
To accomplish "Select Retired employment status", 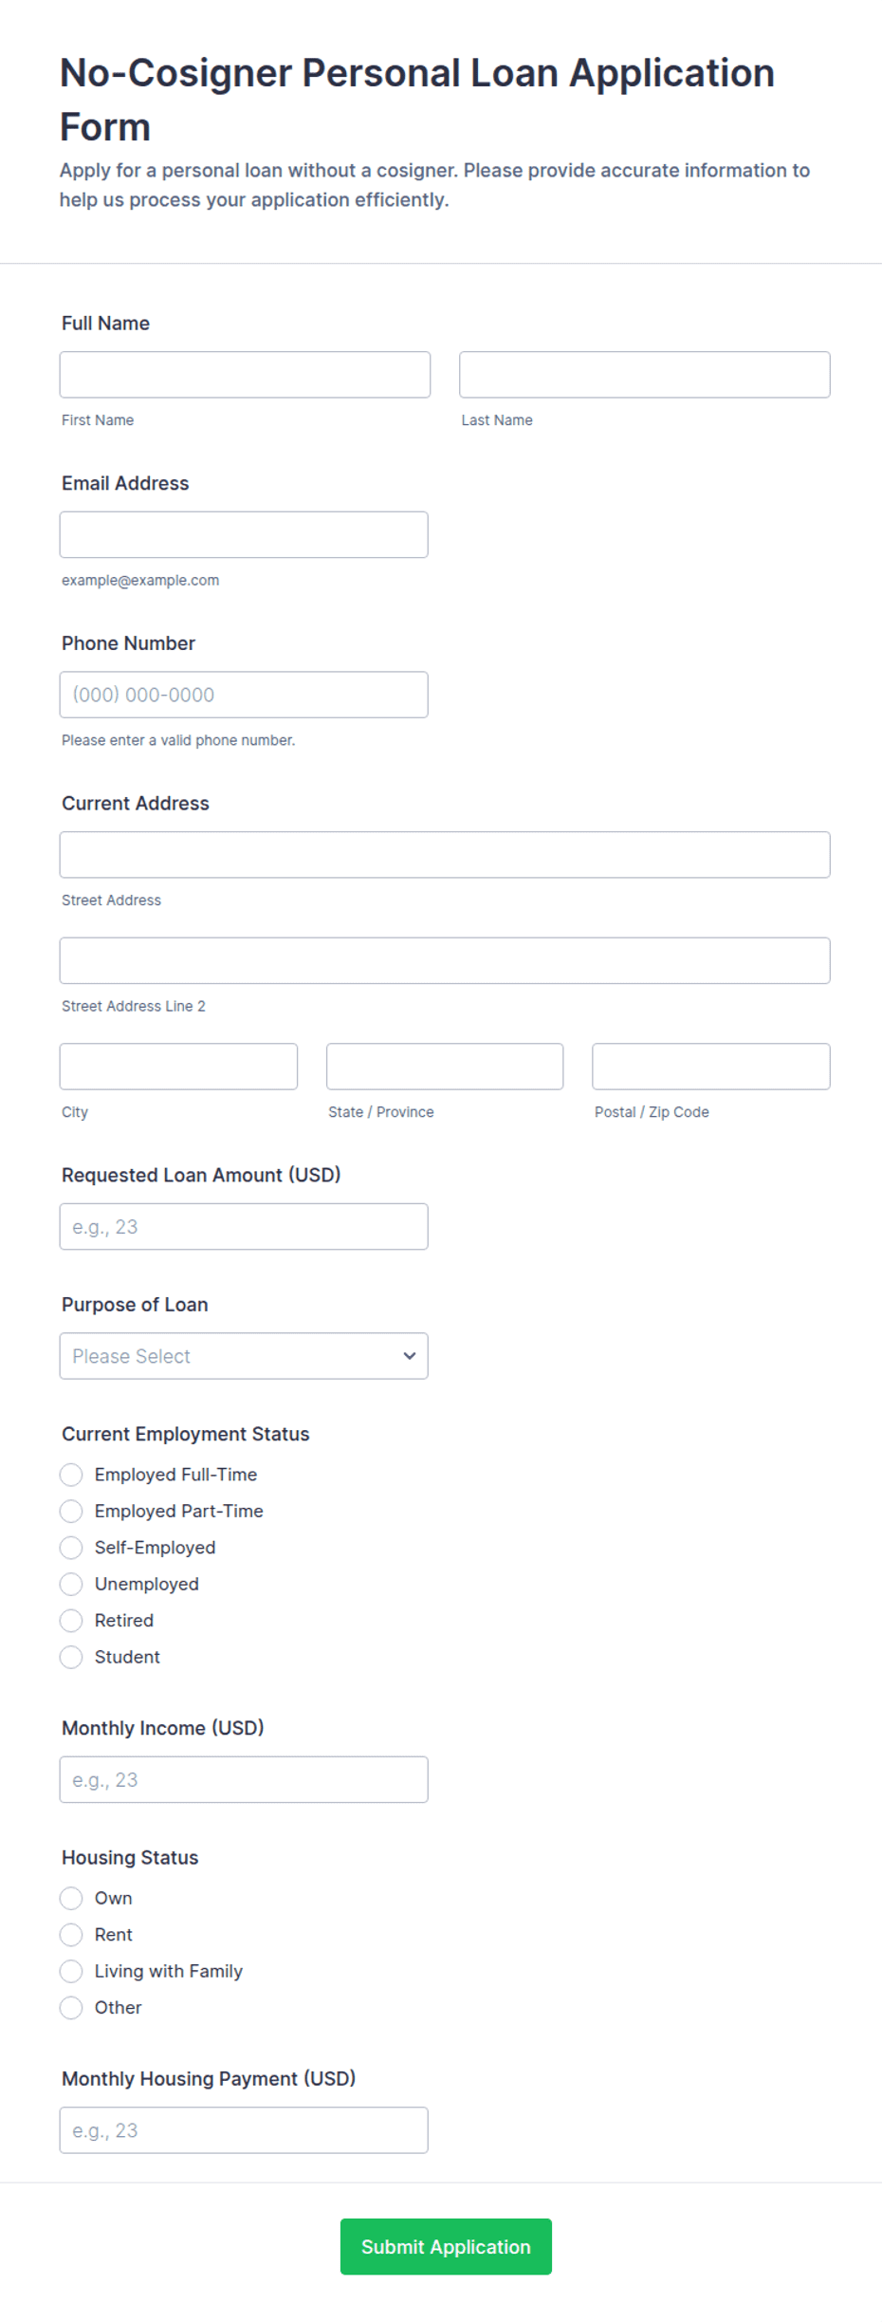I will [x=71, y=1621].
